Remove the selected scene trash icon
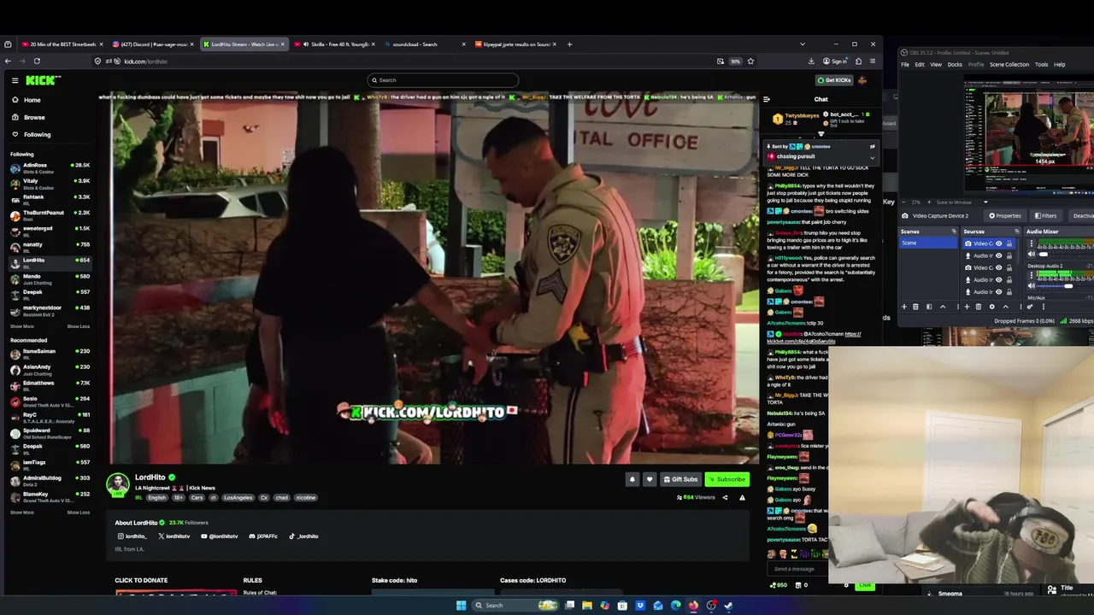 pyautogui.click(x=915, y=307)
